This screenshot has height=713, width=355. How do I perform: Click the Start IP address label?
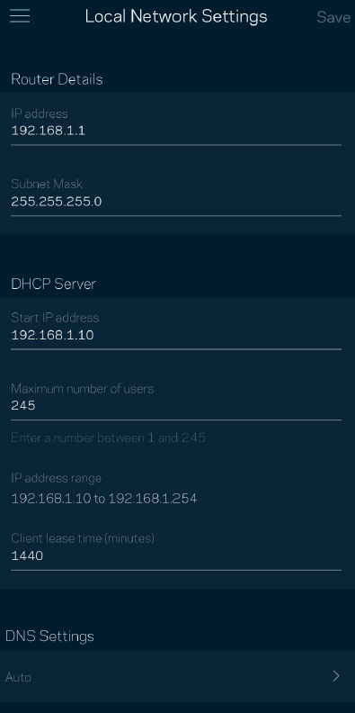pyautogui.click(x=55, y=317)
